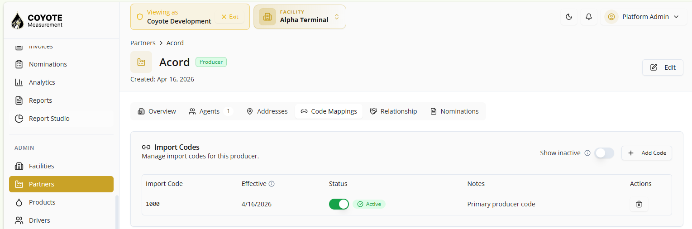This screenshot has width=692, height=229.
Task: Click the Drivers people icon
Action: coord(19,220)
